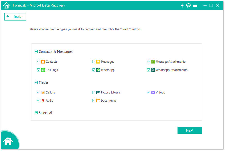Toggle the Select All checkbox
This screenshot has width=225, height=151.
point(36,113)
